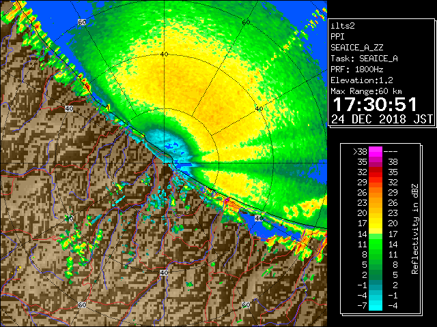Click the timestamp "17:30:51"
Image resolution: width=437 pixels, height=327 pixels.
click(x=375, y=104)
